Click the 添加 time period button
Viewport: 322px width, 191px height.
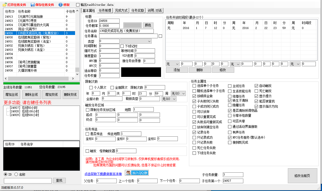(x=177, y=70)
